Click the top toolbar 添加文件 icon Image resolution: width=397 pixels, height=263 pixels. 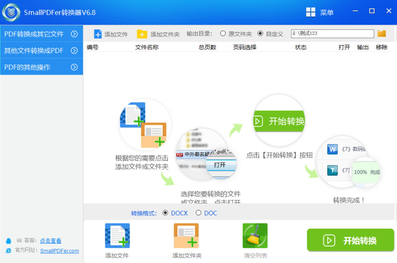(98, 34)
